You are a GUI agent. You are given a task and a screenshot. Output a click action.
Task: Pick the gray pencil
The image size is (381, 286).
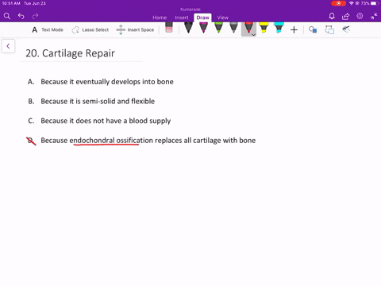click(x=233, y=28)
